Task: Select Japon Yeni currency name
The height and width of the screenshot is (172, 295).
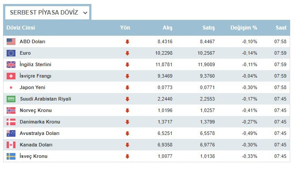Action: click(x=32, y=87)
